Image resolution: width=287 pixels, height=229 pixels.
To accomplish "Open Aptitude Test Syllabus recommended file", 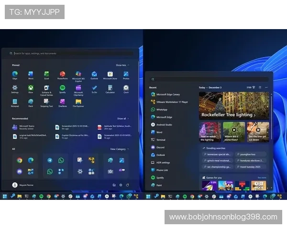I will pyautogui.click(x=115, y=127).
